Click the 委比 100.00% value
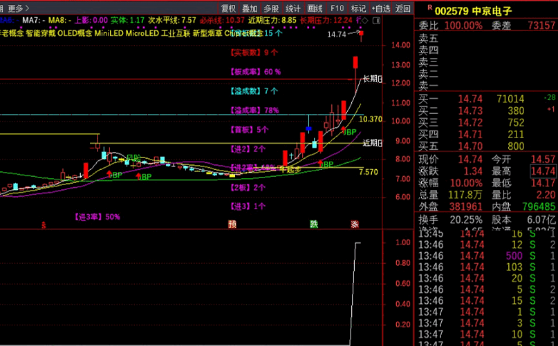This screenshot has height=346, width=558. pyautogui.click(x=462, y=26)
